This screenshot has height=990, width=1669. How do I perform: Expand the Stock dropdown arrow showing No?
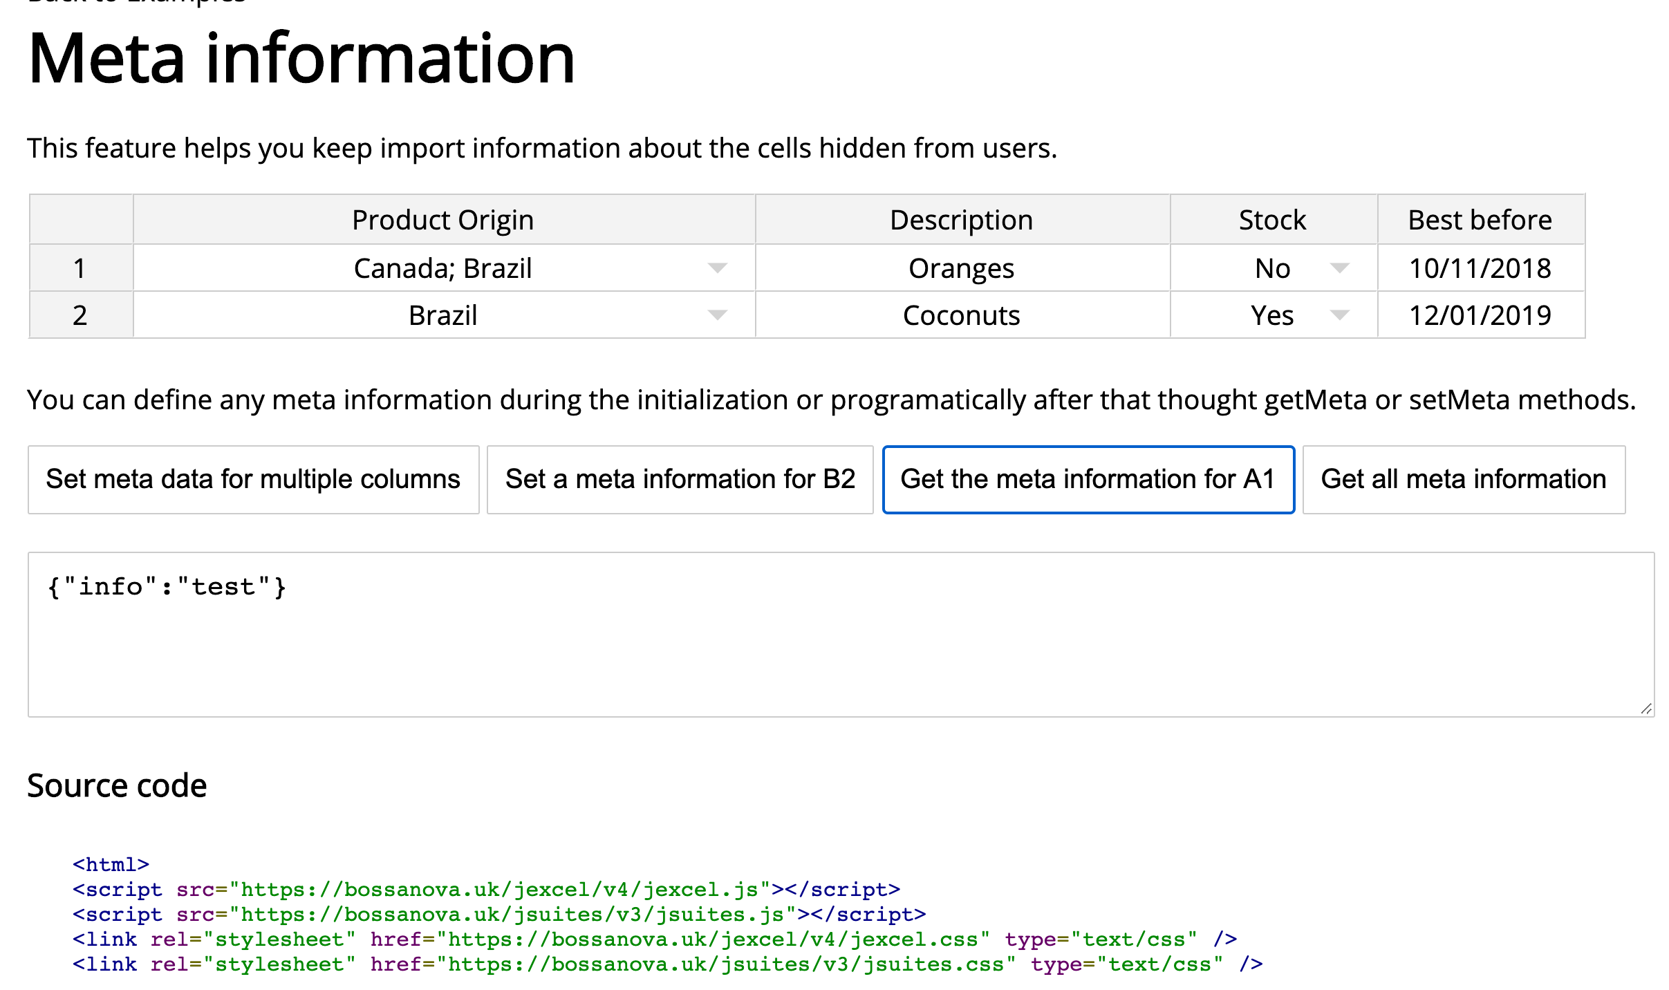[x=1340, y=268]
